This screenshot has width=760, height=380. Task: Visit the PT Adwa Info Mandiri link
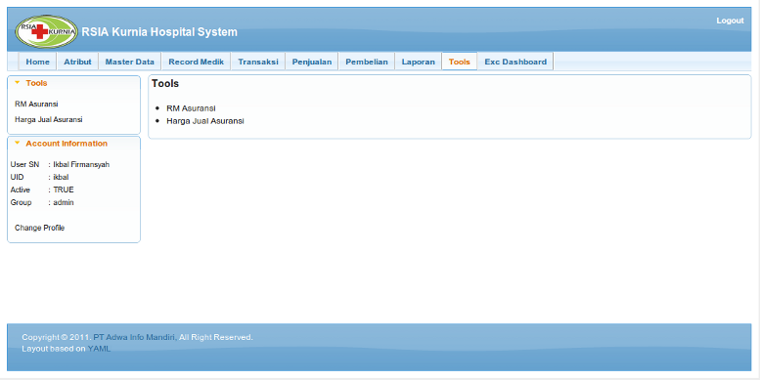click(134, 337)
